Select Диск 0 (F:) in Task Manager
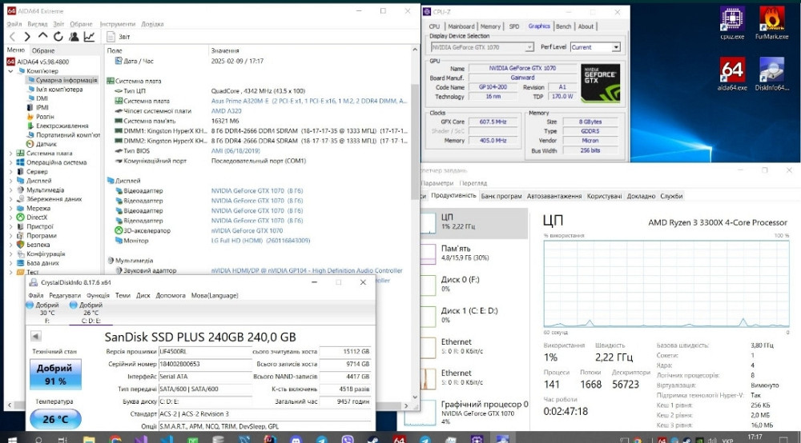801x443 pixels. click(473, 285)
